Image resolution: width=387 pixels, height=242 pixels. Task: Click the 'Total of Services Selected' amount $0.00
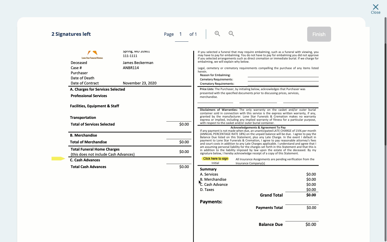(x=184, y=124)
